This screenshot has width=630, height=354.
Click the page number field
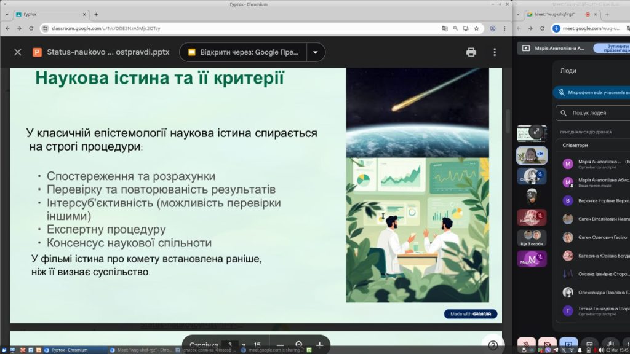pyautogui.click(x=229, y=345)
